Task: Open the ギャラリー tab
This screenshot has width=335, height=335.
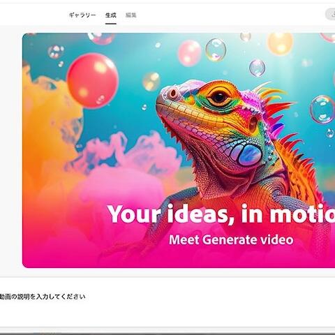Action: coord(82,15)
